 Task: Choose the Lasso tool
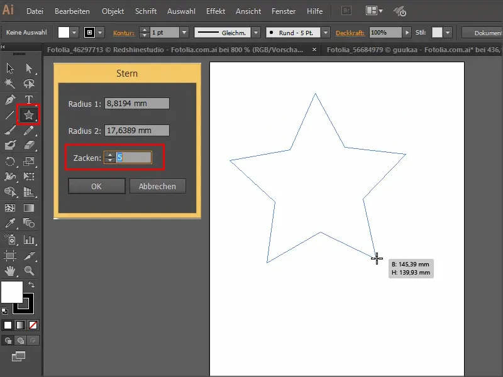29,84
